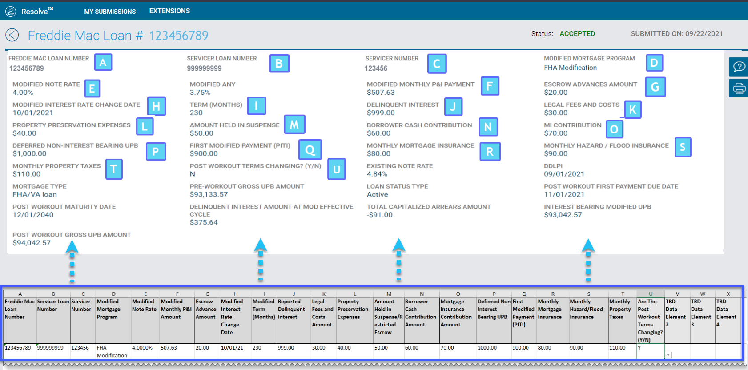This screenshot has width=748, height=370.
Task: Select the first modified payment $900.00
Action: 204,154
